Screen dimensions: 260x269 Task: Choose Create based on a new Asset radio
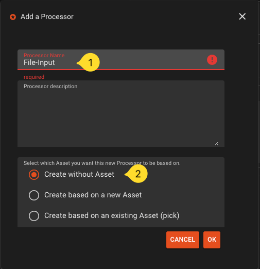34,195
